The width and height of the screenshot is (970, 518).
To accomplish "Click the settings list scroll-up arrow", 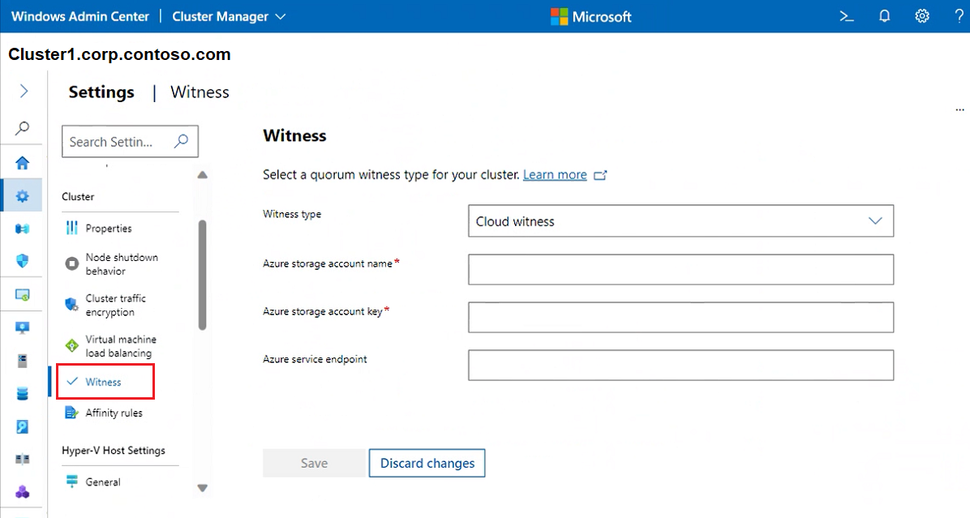I will coord(202,175).
